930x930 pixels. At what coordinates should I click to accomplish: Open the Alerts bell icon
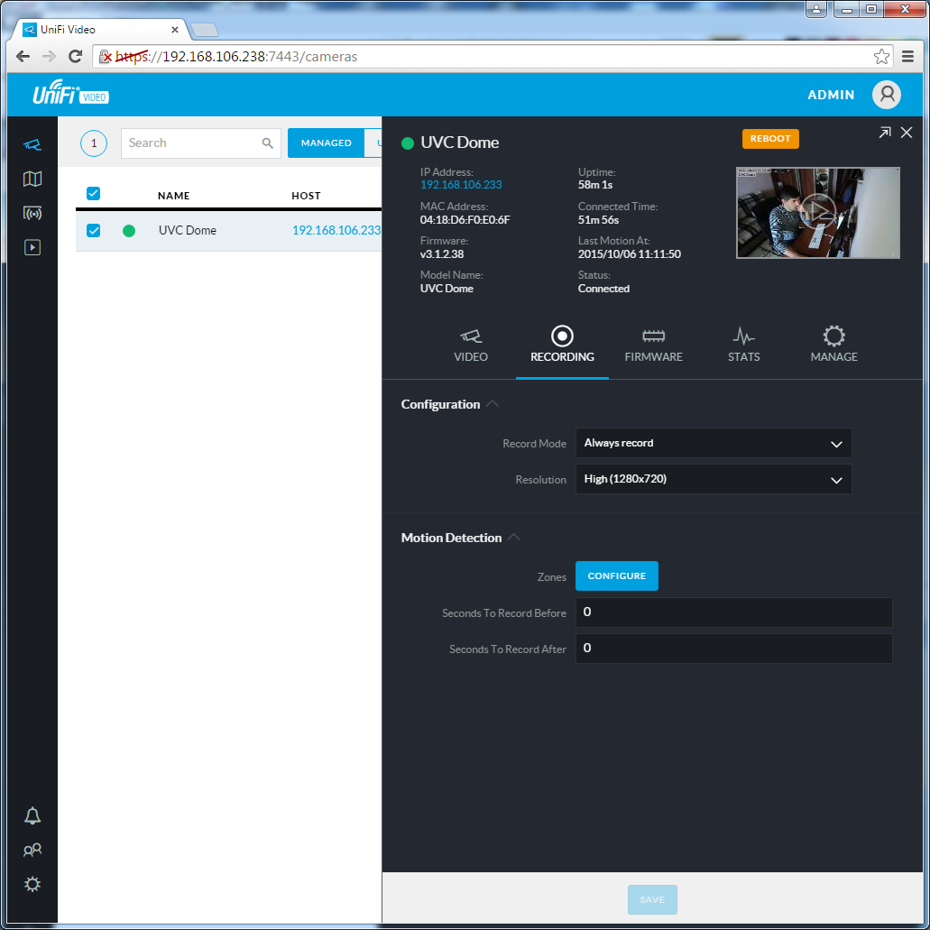click(32, 816)
